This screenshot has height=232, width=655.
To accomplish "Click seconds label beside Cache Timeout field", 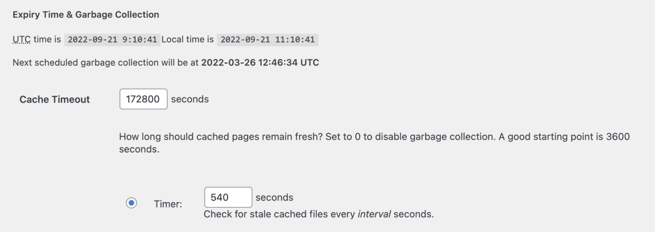I will pos(190,99).
